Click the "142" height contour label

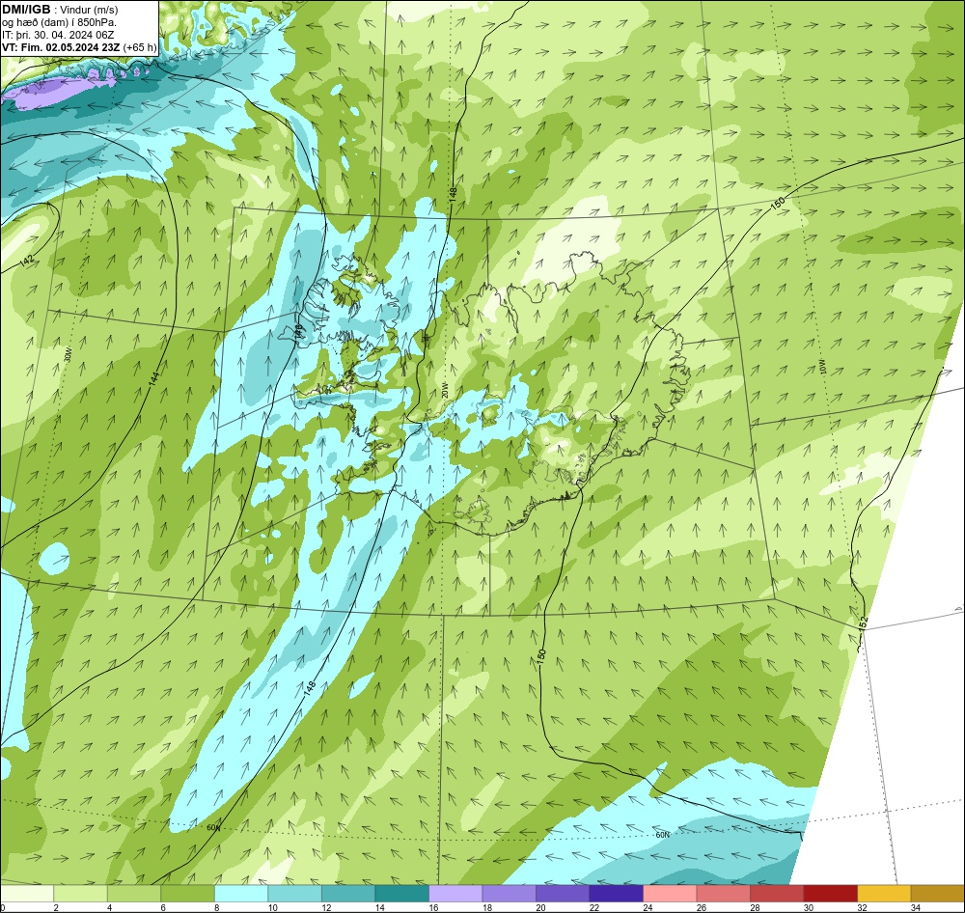click(x=26, y=261)
